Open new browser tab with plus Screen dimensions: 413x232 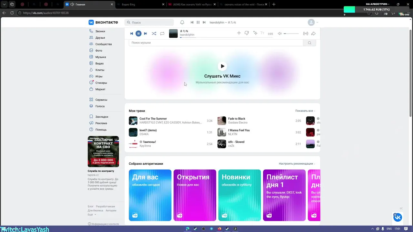(x=274, y=5)
